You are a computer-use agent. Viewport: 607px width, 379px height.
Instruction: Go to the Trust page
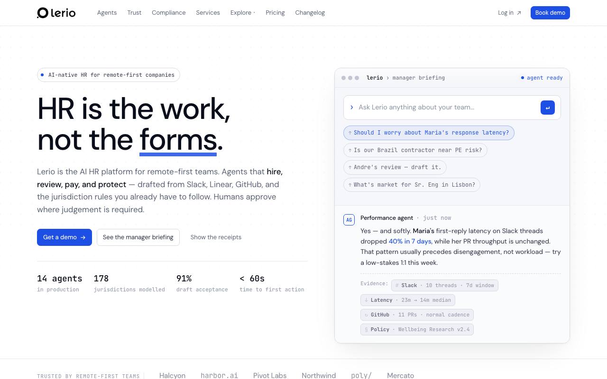click(134, 13)
